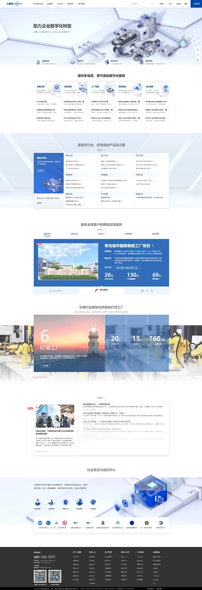Screen dimensions: 202x590
Task: Click the 登录 link in the header
Action: [x=186, y=4]
